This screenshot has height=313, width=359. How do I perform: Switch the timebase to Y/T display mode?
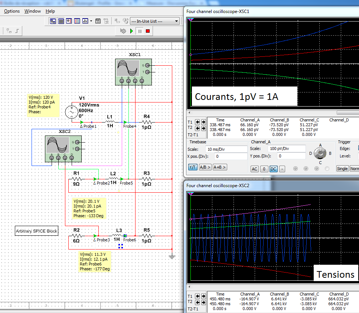(193, 167)
